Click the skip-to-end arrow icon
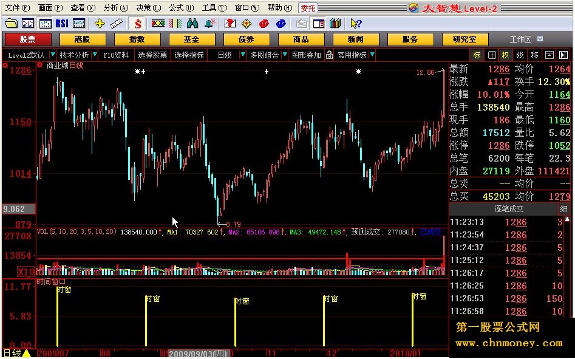 click(563, 55)
